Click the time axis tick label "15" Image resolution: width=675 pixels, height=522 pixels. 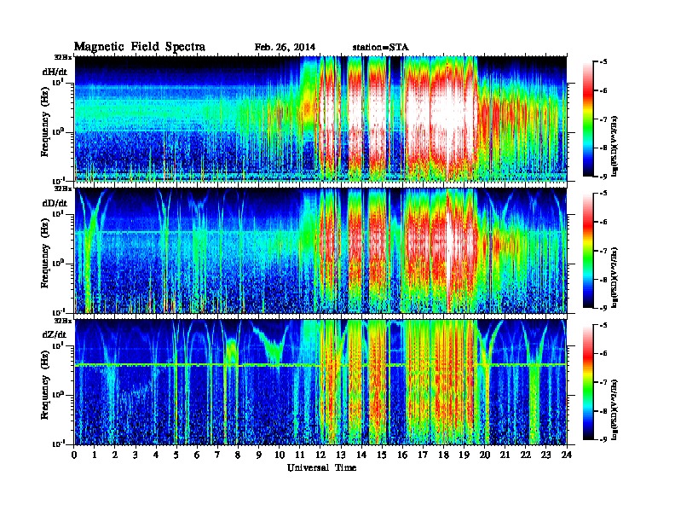(382, 455)
